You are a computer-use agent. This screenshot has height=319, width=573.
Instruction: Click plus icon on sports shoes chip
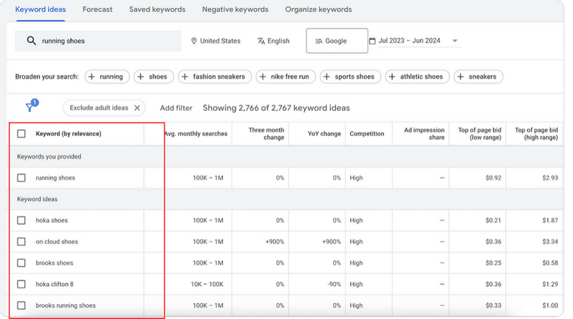click(327, 77)
